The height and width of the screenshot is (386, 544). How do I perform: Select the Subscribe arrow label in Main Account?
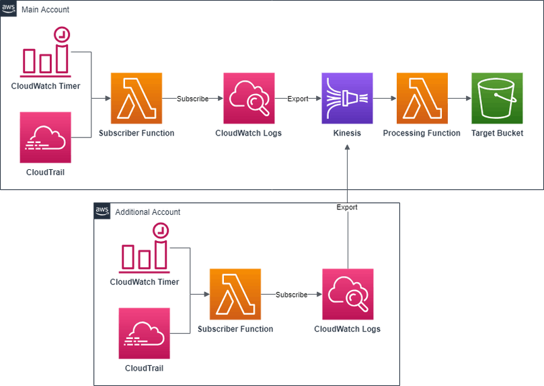192,99
